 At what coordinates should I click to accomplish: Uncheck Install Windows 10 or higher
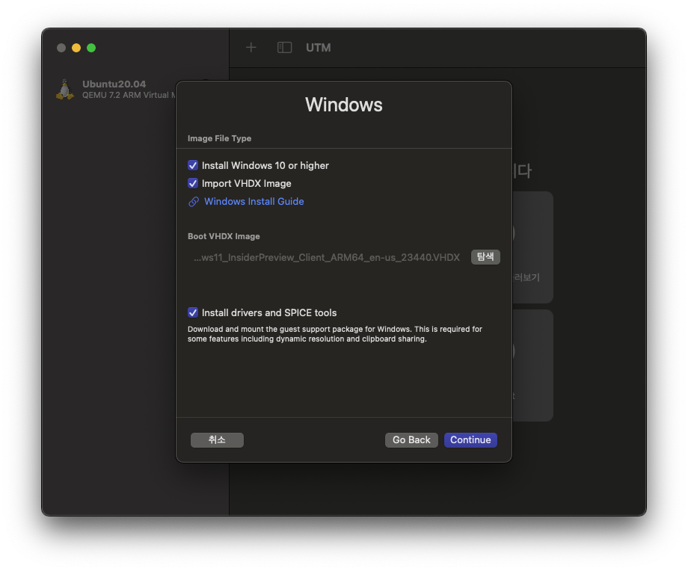[x=193, y=165]
